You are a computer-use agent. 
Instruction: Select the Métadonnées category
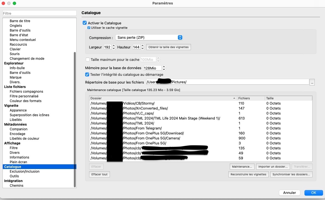pos(15,124)
